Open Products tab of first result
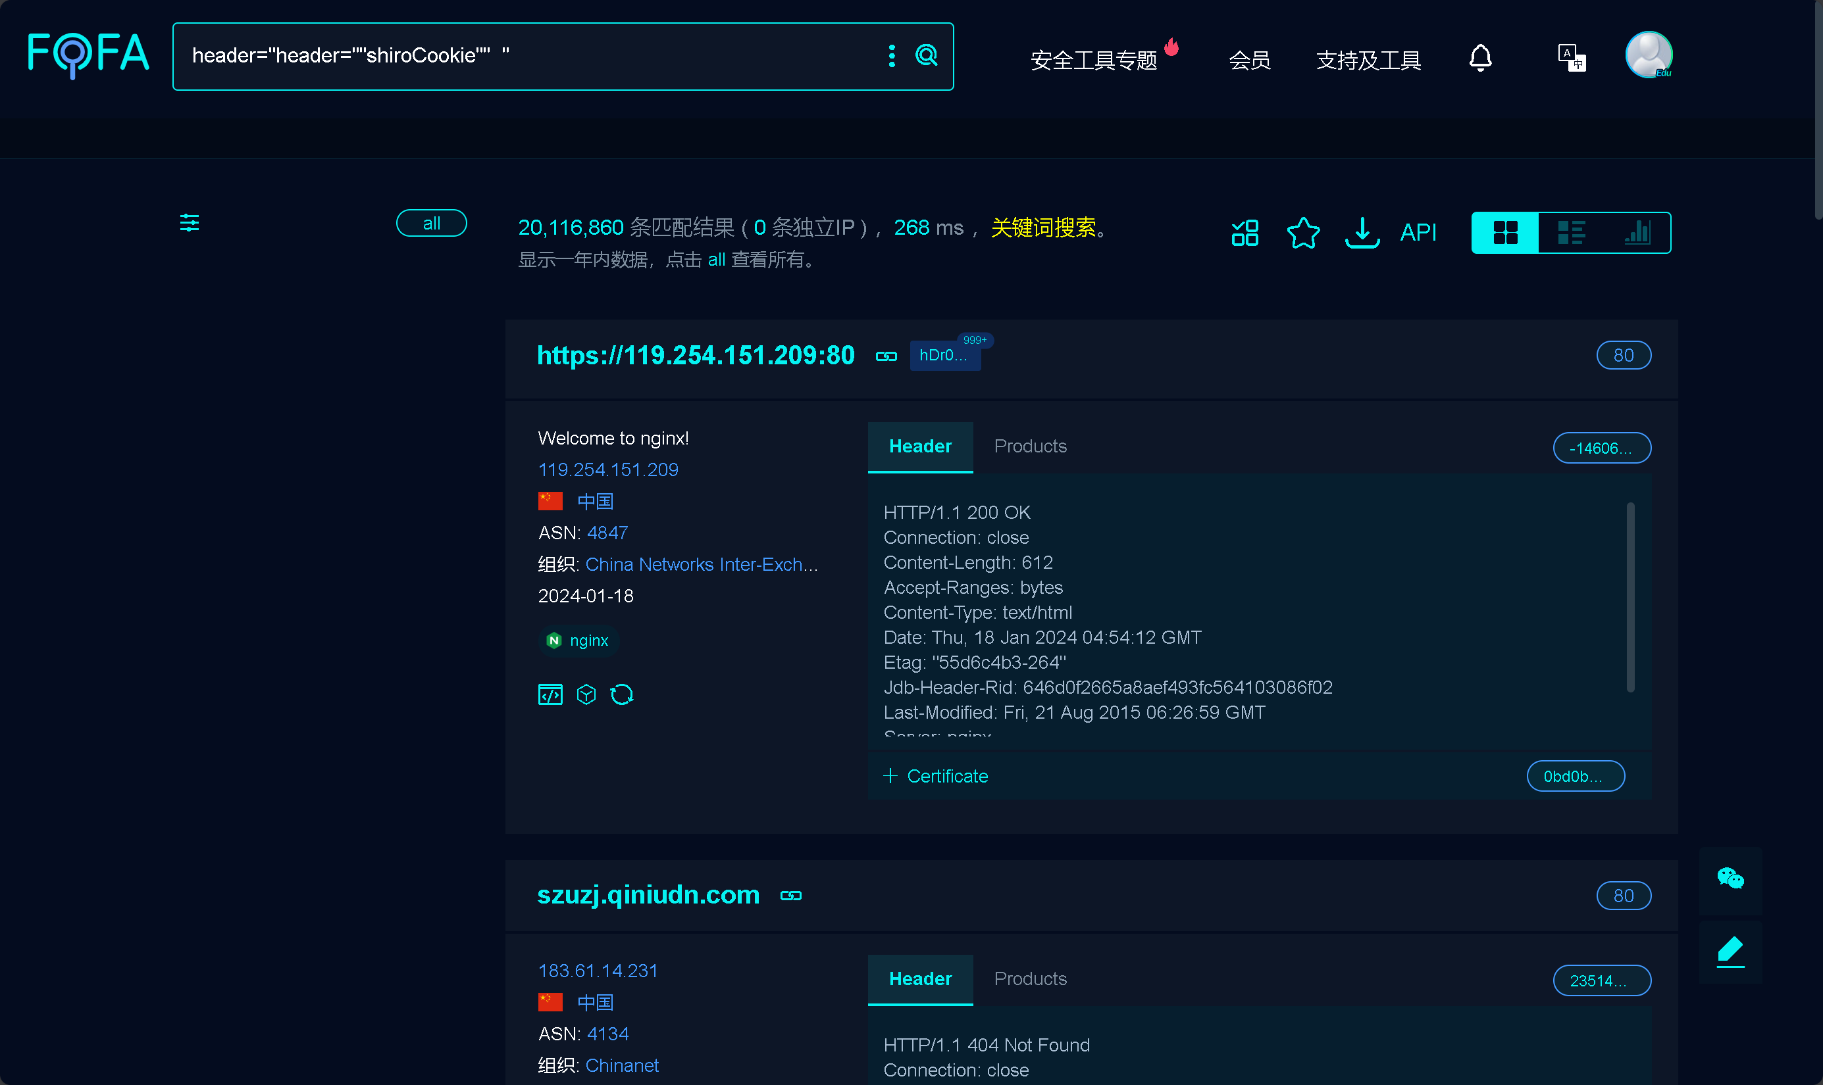1823x1085 pixels. click(x=1030, y=446)
